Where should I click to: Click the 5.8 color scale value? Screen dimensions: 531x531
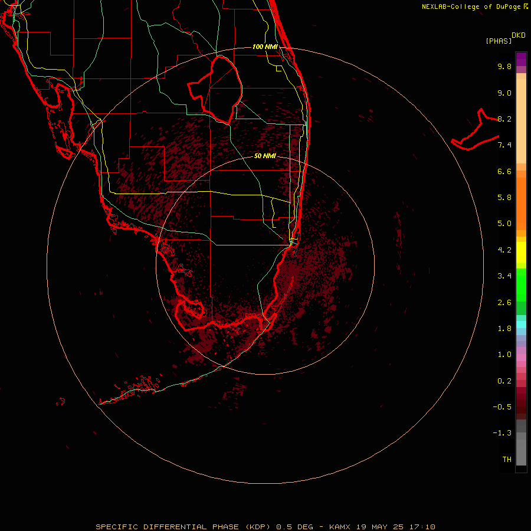[x=504, y=198]
